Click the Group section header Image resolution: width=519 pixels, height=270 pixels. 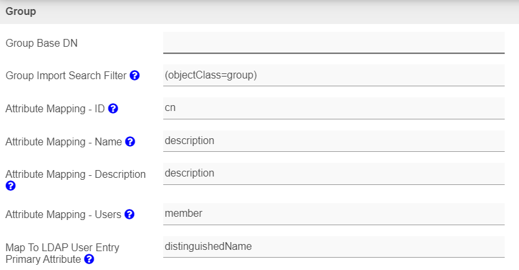pyautogui.click(x=21, y=11)
